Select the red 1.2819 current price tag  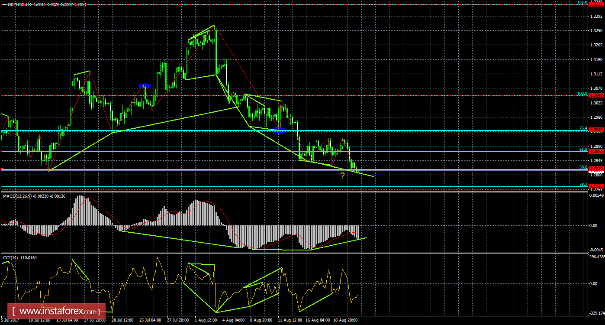596,169
